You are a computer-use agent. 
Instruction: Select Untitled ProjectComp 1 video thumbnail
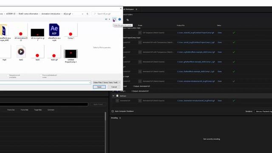(71, 54)
